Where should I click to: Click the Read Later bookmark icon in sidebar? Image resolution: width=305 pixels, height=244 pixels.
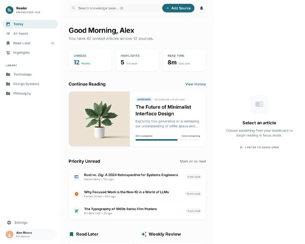[x=8, y=43]
